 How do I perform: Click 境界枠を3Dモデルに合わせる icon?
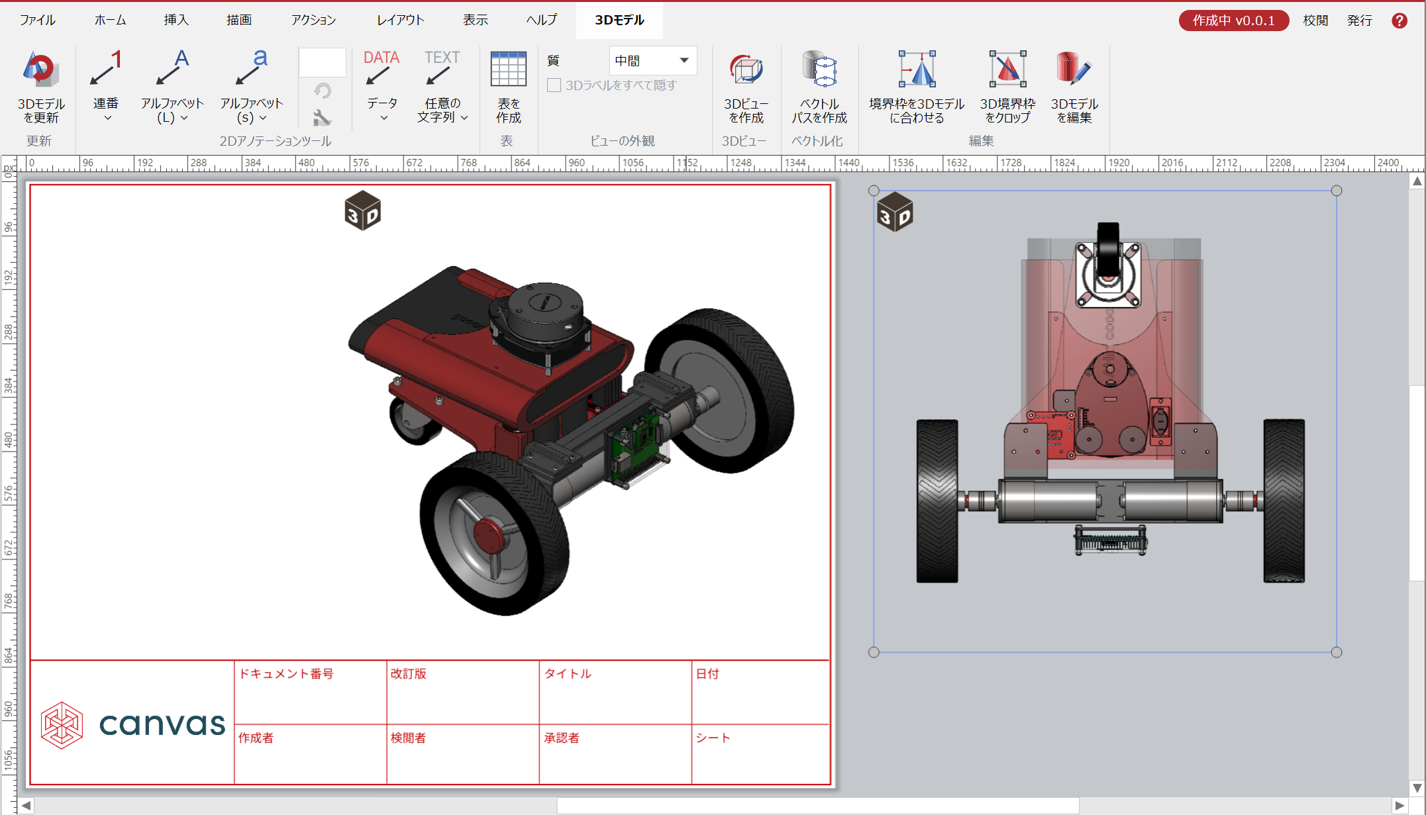(x=917, y=69)
